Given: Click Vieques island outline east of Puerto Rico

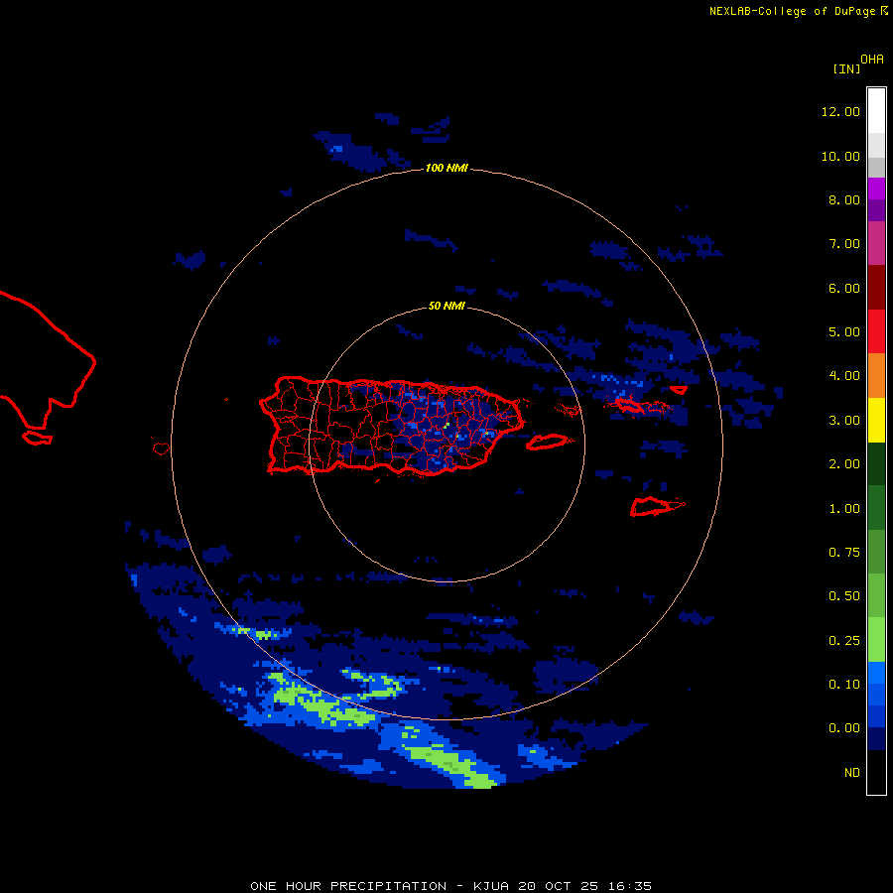Looking at the screenshot, I should pyautogui.click(x=547, y=442).
